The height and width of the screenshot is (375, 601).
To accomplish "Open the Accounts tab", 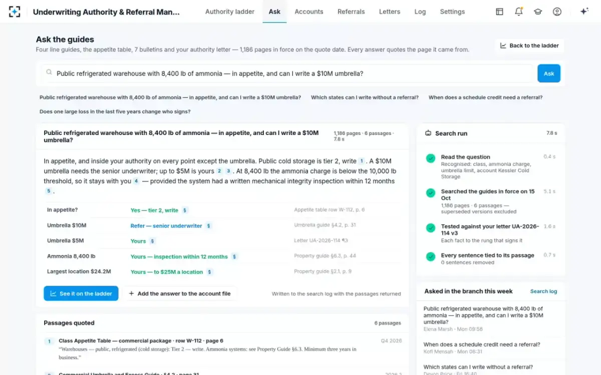I will point(309,11).
